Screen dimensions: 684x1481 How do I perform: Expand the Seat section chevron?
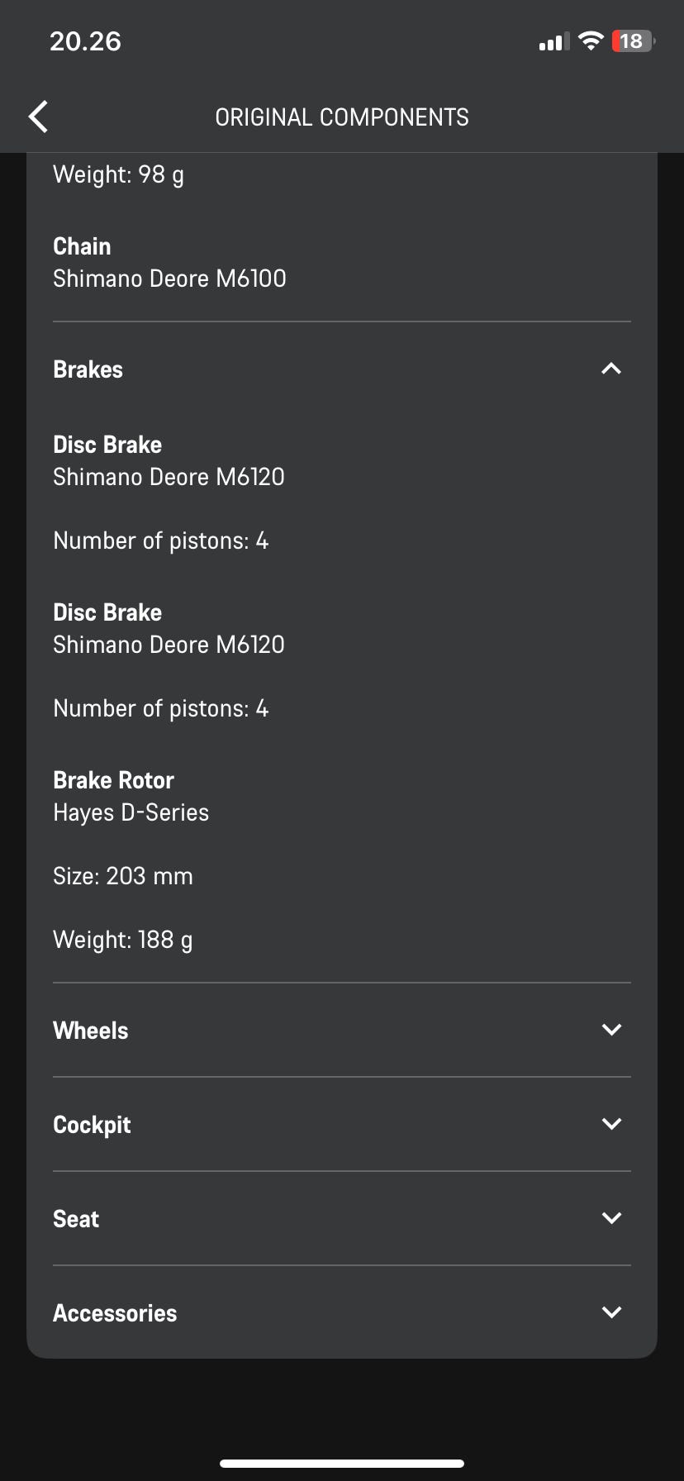(x=611, y=1218)
